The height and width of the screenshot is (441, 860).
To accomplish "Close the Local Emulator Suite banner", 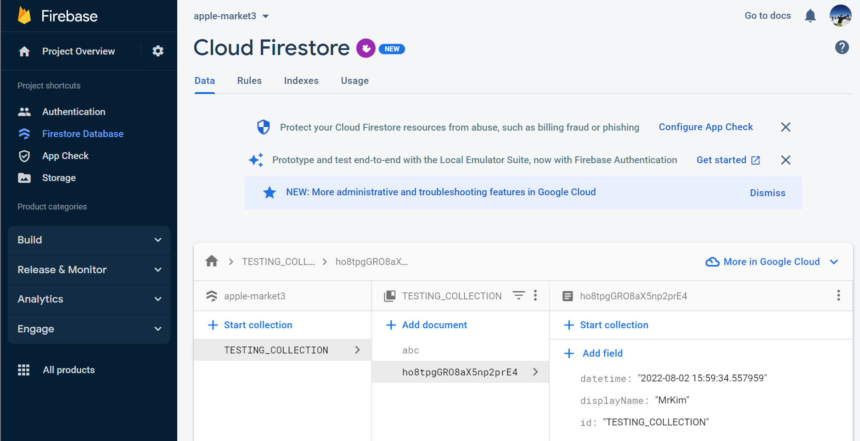I will pos(786,160).
